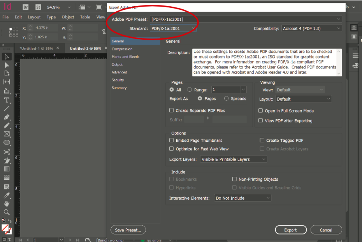362x242 pixels.
Task: Click Save Preset button
Action: 128,230
